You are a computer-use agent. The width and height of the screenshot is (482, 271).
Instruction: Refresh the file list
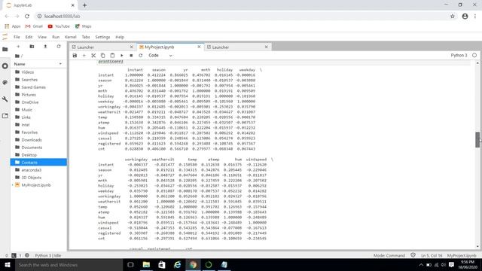click(59, 47)
